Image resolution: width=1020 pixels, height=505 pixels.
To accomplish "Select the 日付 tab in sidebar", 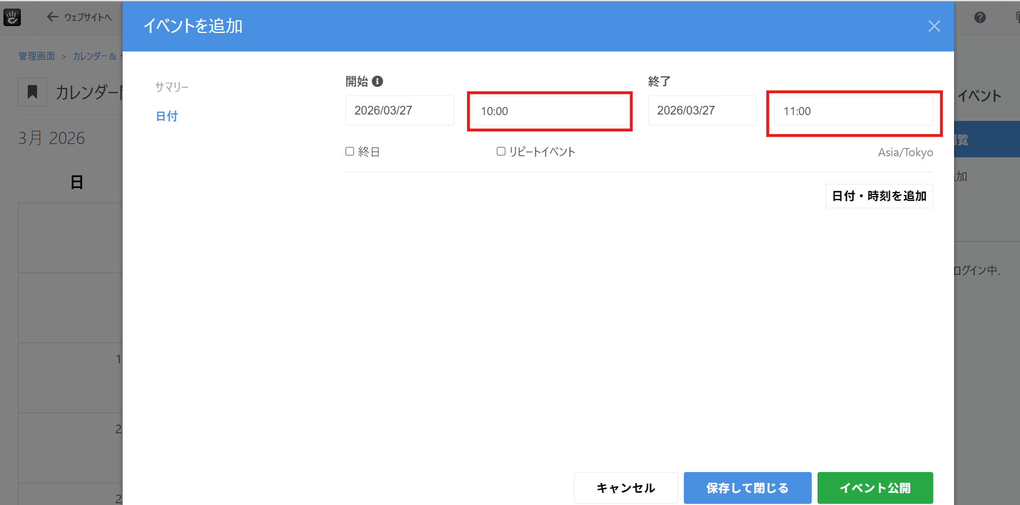I will point(167,116).
